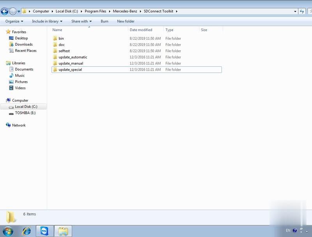Select the TOSHIBA (E:) drive
This screenshot has height=237, width=312.
tap(25, 113)
